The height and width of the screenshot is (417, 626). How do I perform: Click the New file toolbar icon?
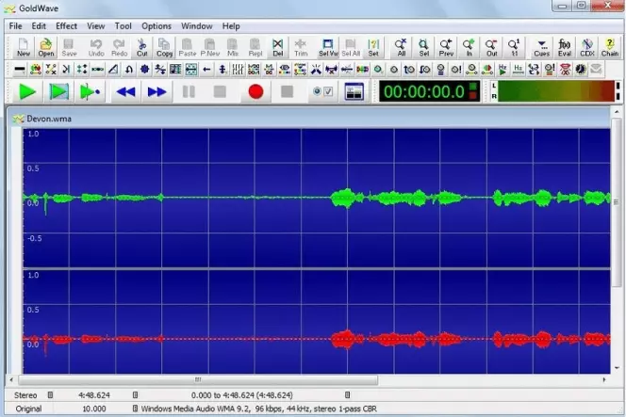coord(24,47)
